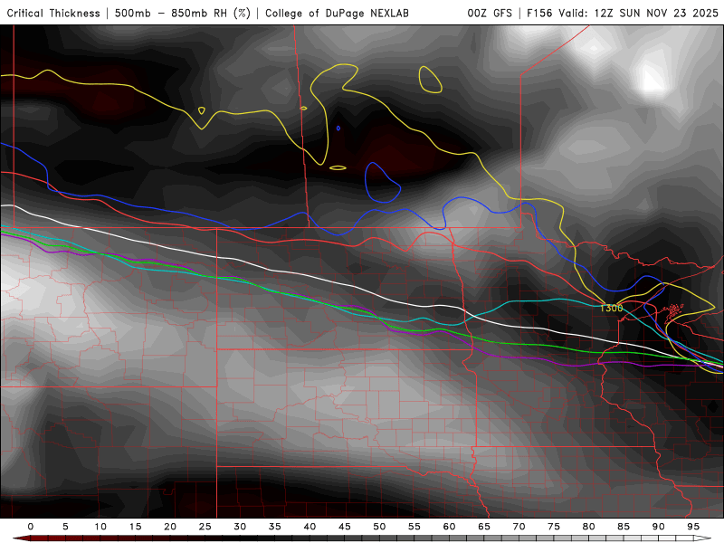Click the "500mb – 850mb RH (%)" label
Viewport: 724px width, 543px height.
(183, 13)
